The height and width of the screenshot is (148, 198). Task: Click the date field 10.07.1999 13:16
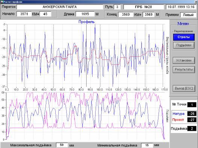[181, 7]
